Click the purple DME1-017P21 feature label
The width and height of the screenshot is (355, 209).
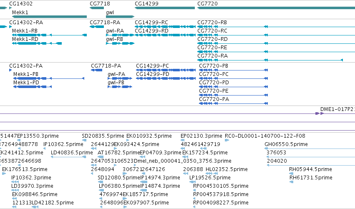click(x=337, y=109)
